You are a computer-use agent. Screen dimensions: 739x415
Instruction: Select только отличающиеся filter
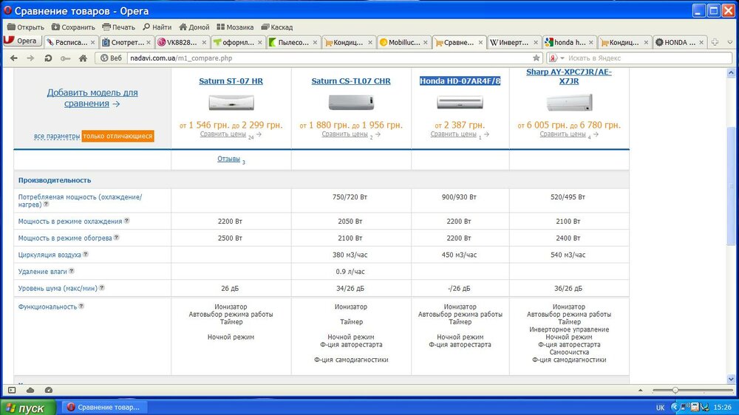(x=118, y=136)
